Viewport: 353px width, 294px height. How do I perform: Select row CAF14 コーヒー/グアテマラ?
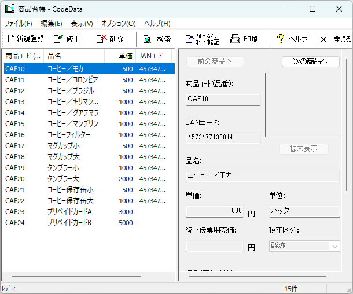click(89, 113)
